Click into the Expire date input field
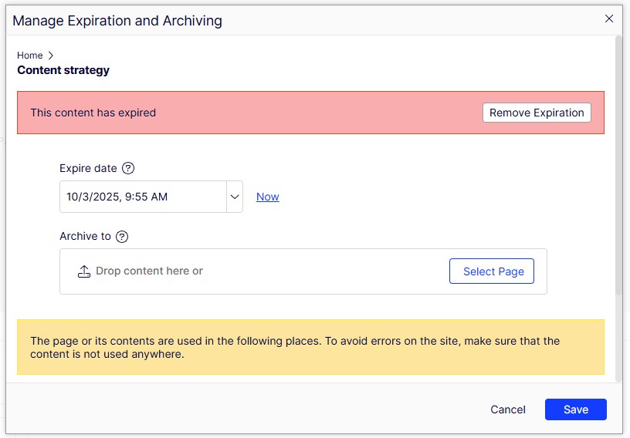630x438 pixels. click(143, 197)
